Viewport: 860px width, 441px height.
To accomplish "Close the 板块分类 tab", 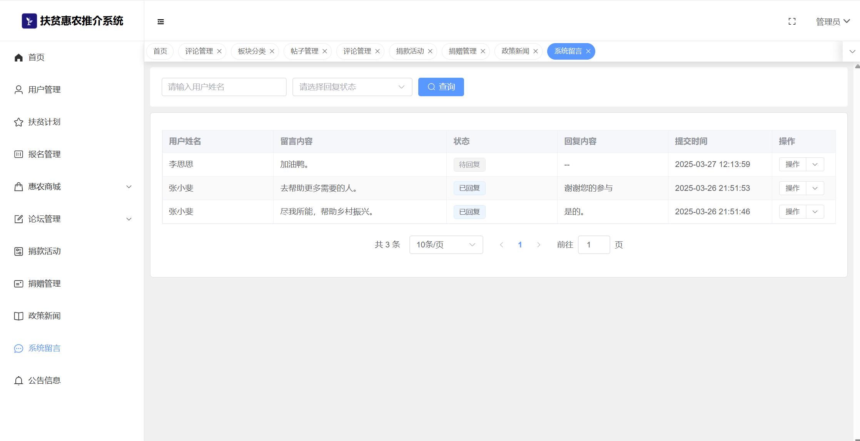I will [x=272, y=51].
